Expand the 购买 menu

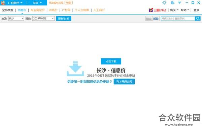click(174, 10)
